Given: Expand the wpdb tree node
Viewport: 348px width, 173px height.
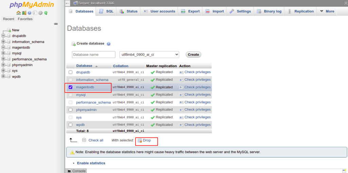Looking at the screenshot, I should (3, 77).
